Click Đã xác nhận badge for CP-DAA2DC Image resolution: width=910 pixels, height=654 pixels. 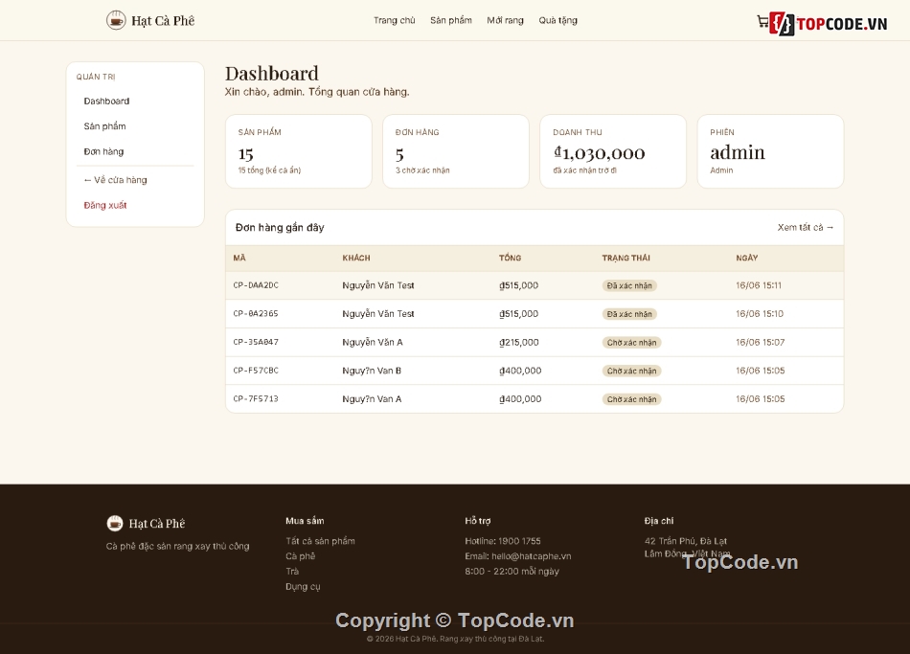pyautogui.click(x=629, y=285)
